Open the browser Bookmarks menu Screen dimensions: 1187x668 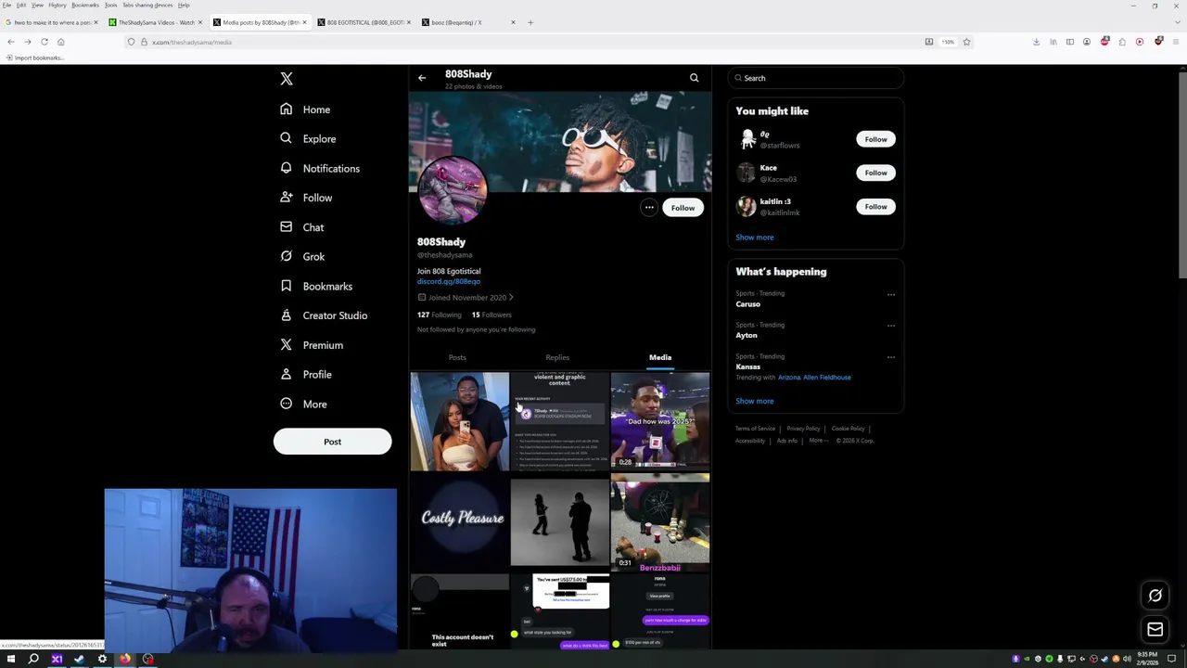point(84,5)
